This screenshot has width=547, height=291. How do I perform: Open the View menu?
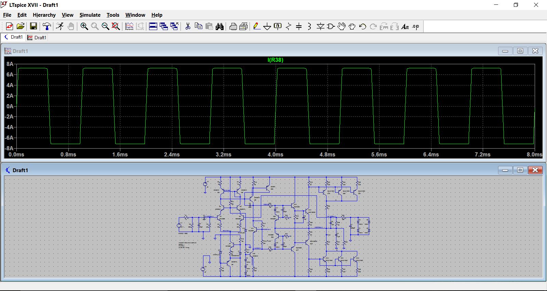[67, 15]
